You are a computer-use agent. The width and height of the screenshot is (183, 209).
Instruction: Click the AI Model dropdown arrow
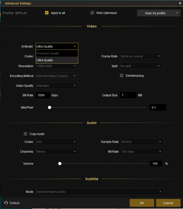click(x=75, y=46)
